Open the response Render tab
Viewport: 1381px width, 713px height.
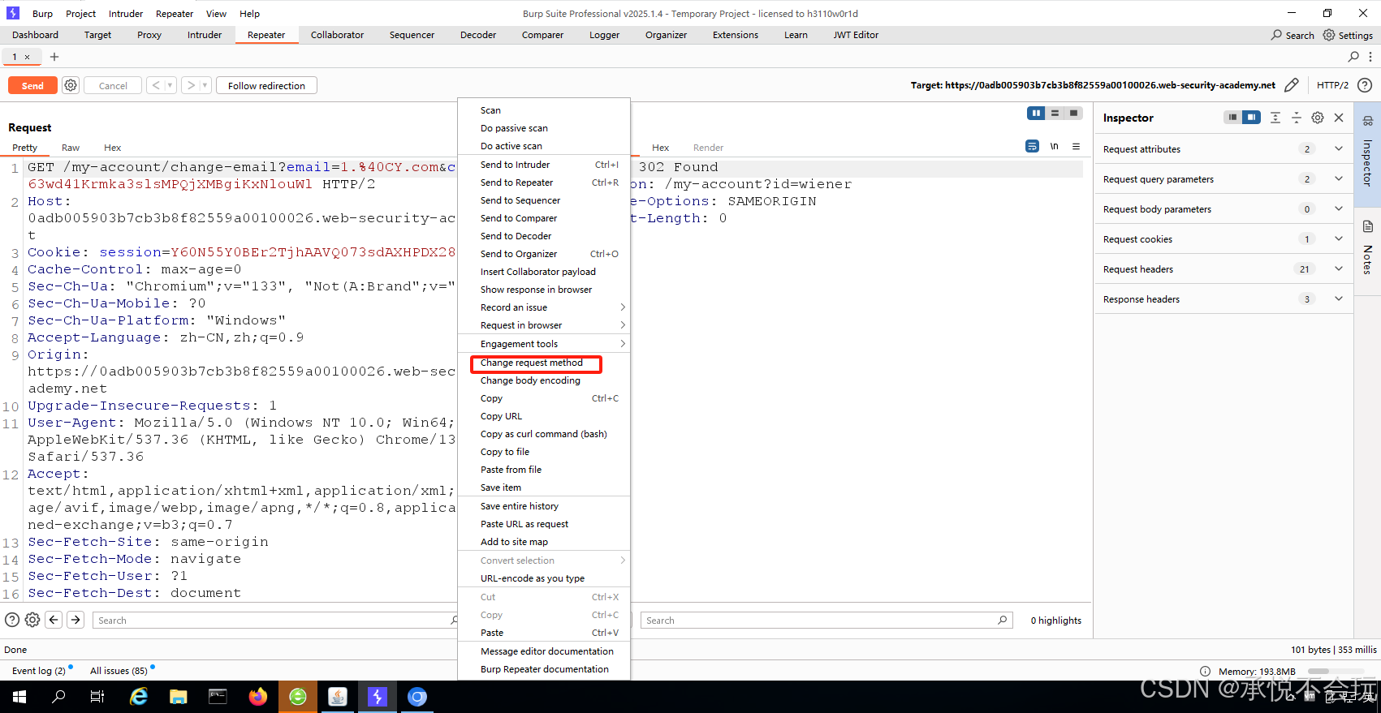pyautogui.click(x=708, y=148)
